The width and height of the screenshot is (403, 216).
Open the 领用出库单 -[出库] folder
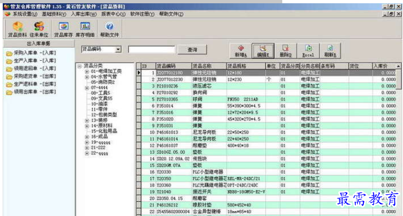(x=31, y=92)
